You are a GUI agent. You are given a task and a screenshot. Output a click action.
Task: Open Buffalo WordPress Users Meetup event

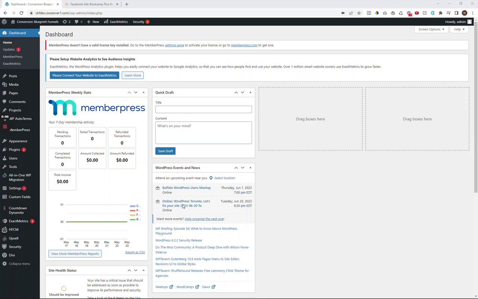tap(186, 188)
